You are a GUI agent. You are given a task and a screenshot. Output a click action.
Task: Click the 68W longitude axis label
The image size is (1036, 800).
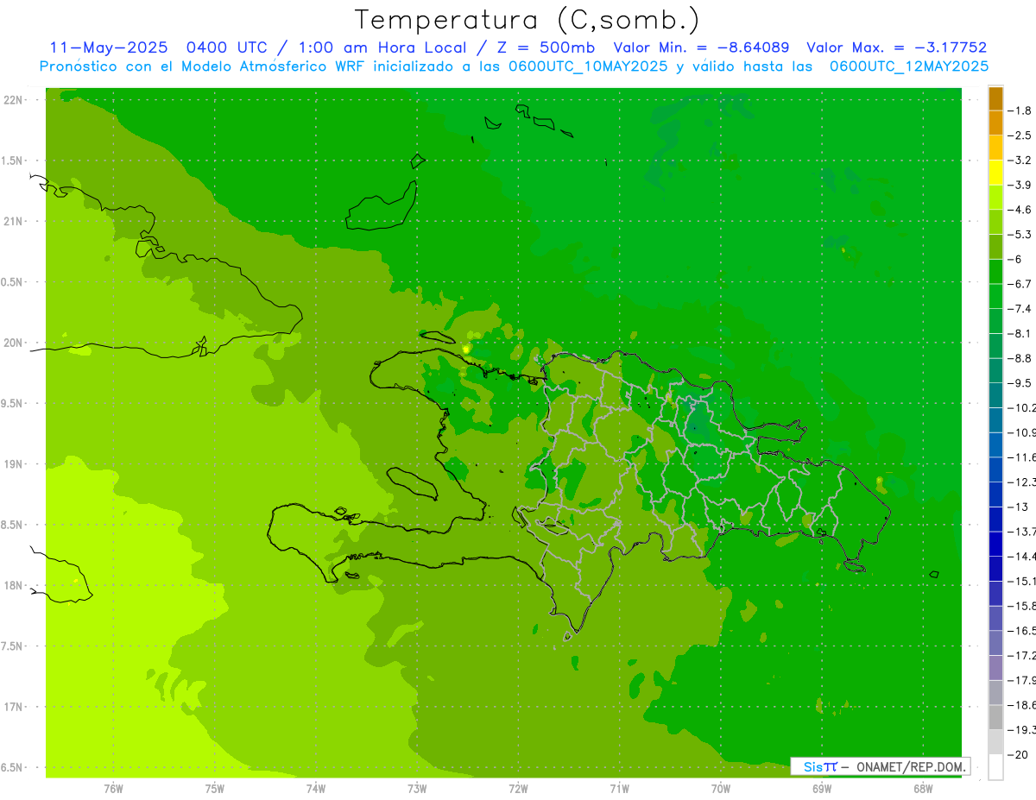922,788
